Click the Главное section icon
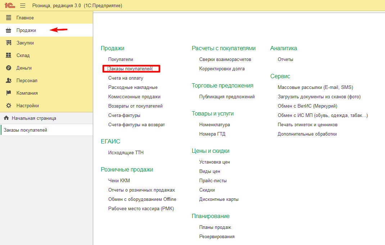 (x=9, y=18)
